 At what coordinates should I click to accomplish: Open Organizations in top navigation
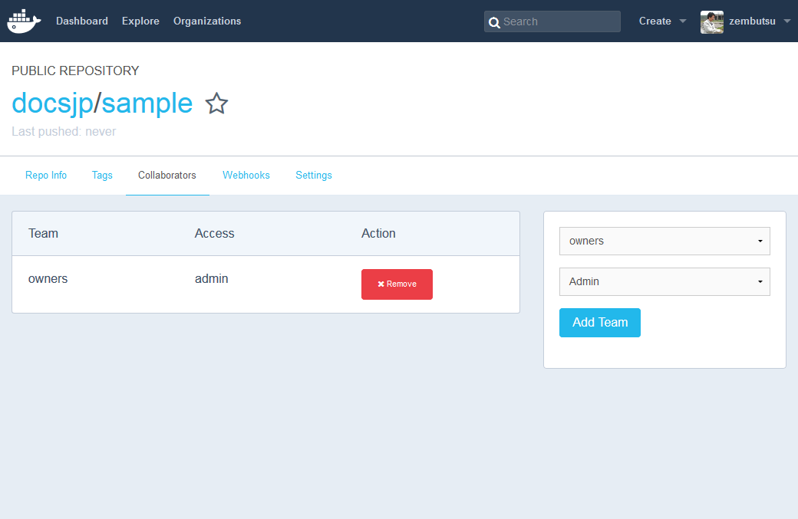tap(207, 21)
